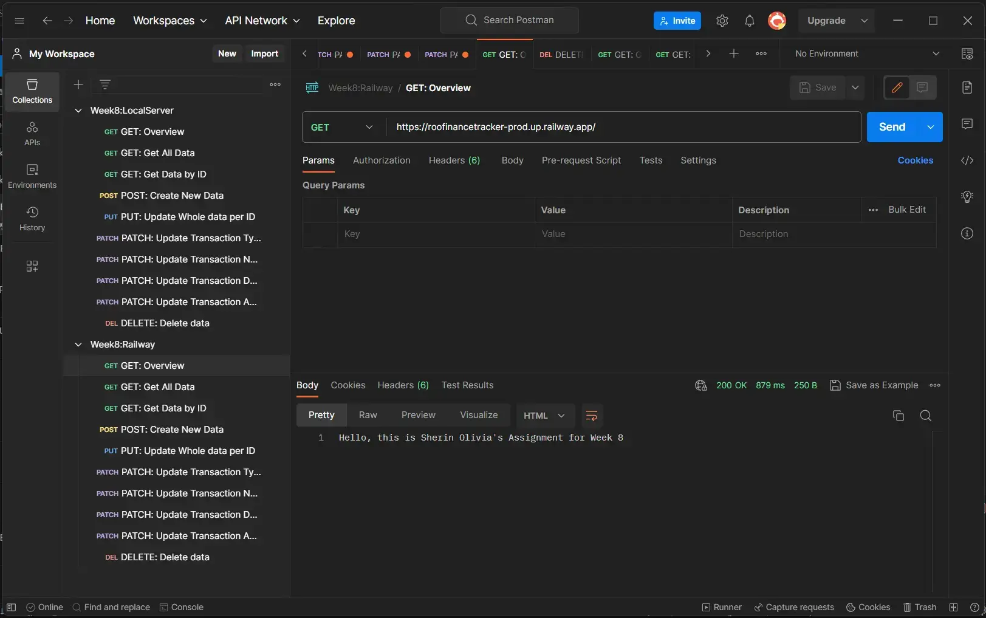Open comments icon in right sidebar
The image size is (986, 618).
pos(967,124)
